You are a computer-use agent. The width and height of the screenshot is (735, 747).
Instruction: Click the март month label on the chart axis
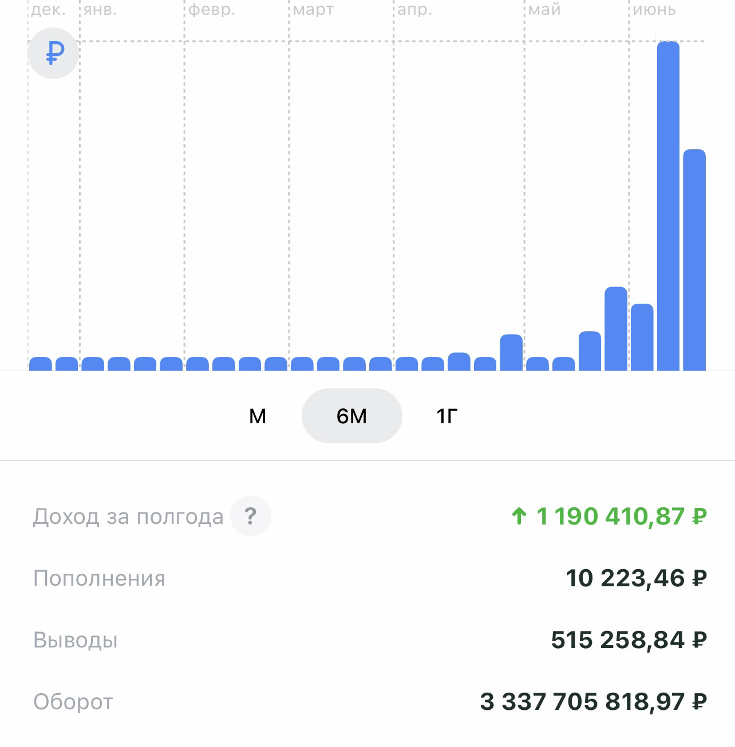pos(313,10)
